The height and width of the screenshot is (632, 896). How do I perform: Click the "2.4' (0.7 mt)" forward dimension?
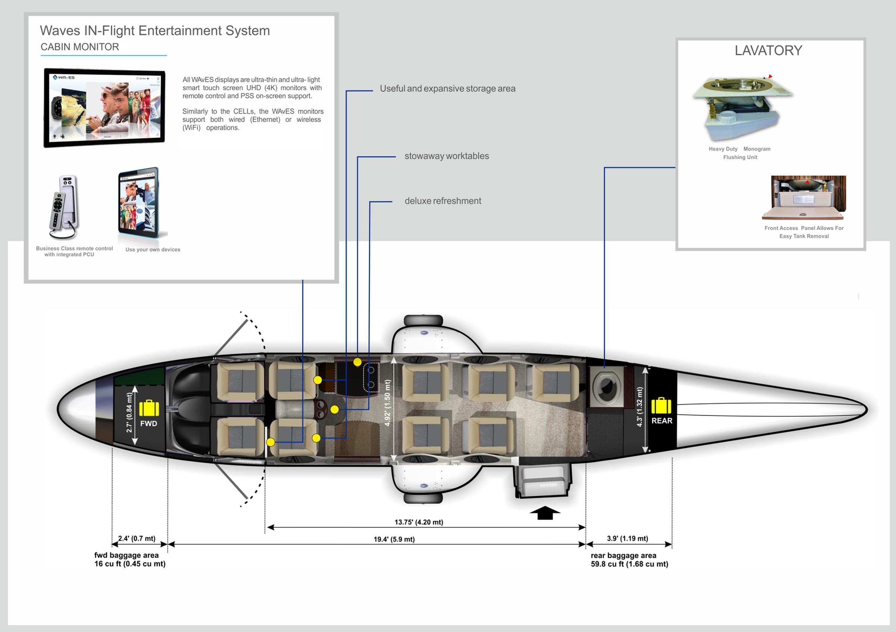tap(137, 538)
